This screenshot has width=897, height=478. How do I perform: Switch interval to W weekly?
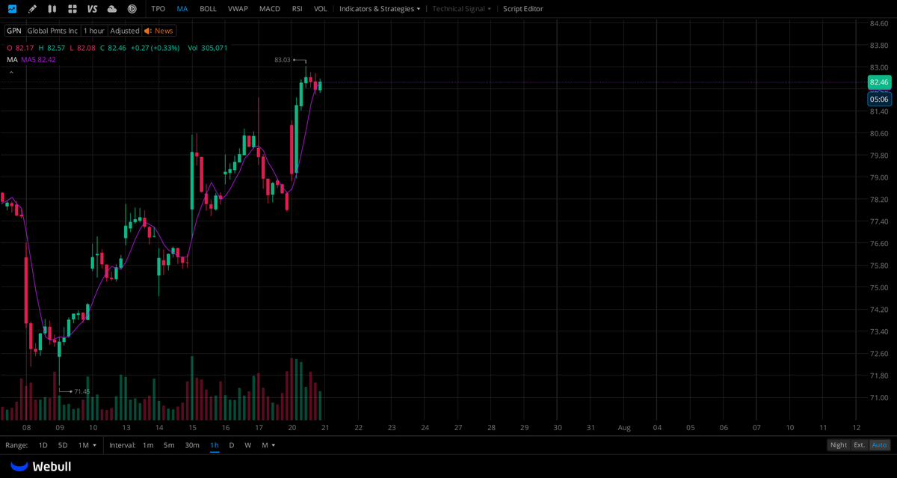tap(248, 445)
